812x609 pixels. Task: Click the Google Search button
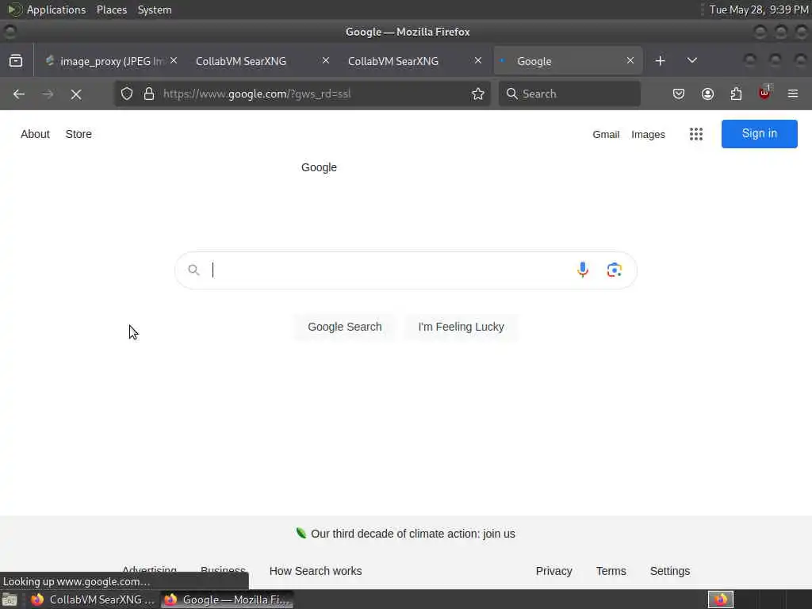click(345, 327)
